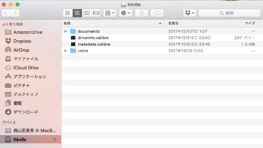The width and height of the screenshot is (263, 148).
Task: Open マイファイル in sidebar
Action: tap(30, 59)
